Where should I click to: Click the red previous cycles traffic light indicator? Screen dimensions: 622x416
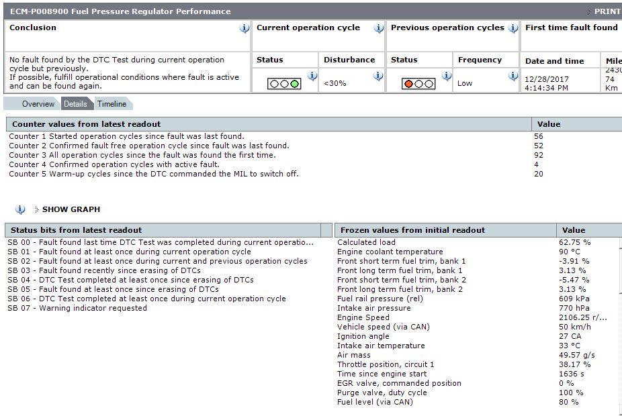(x=418, y=84)
